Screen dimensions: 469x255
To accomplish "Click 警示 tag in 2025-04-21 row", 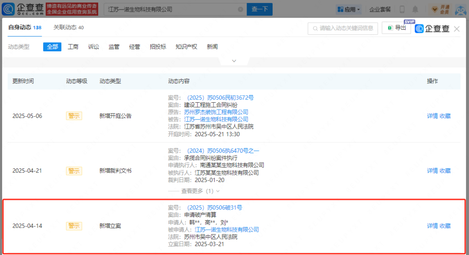I will [74, 171].
